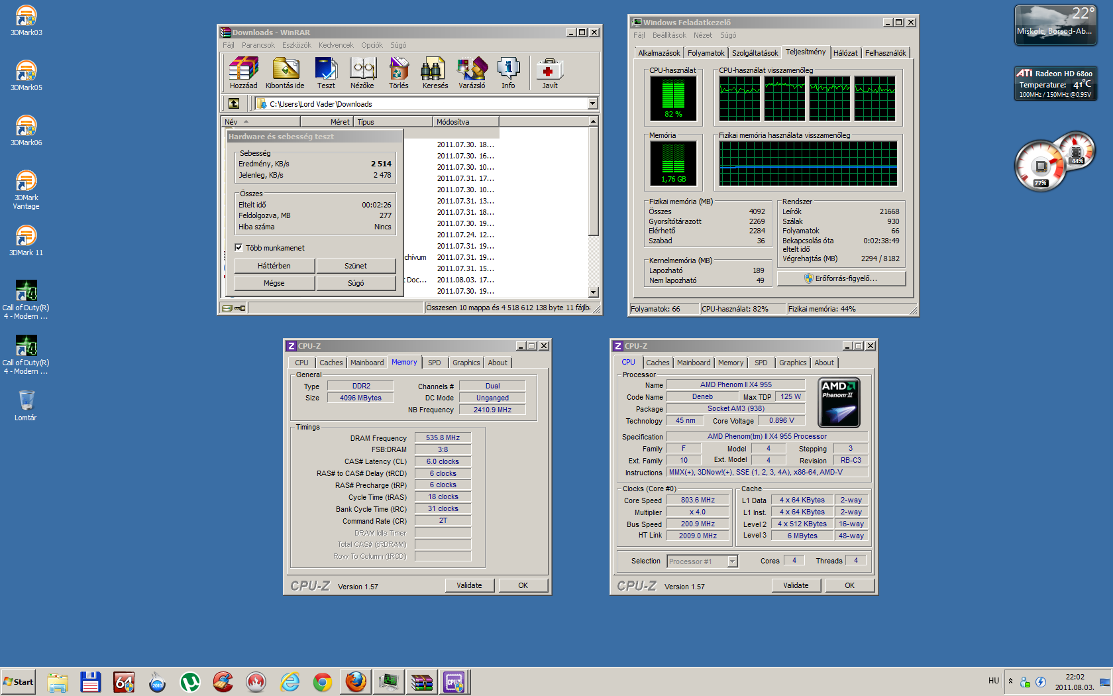Click the Keresés search binoculars icon

click(435, 73)
